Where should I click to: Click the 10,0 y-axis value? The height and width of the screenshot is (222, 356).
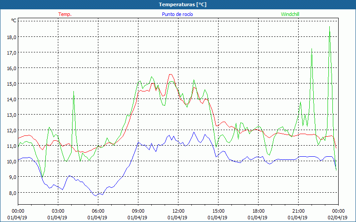click(x=12, y=162)
